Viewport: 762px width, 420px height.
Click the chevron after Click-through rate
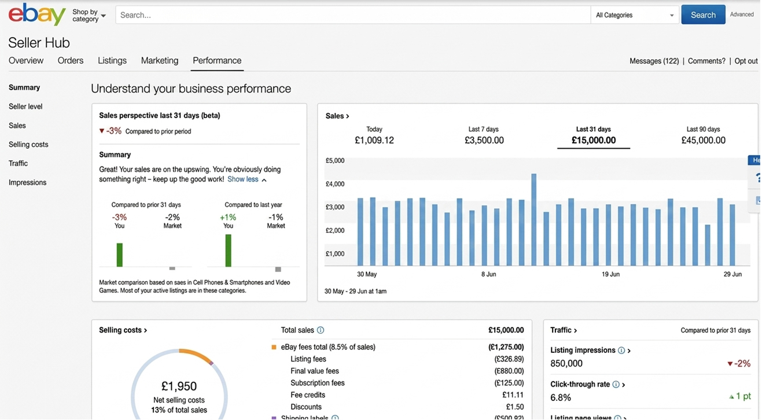pyautogui.click(x=623, y=385)
